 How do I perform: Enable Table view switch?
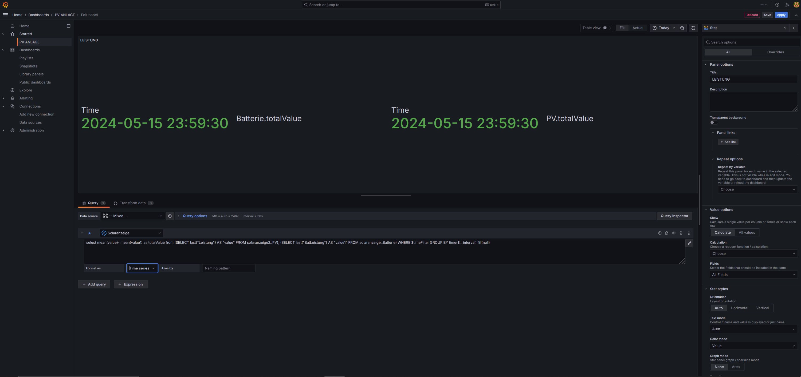click(606, 28)
